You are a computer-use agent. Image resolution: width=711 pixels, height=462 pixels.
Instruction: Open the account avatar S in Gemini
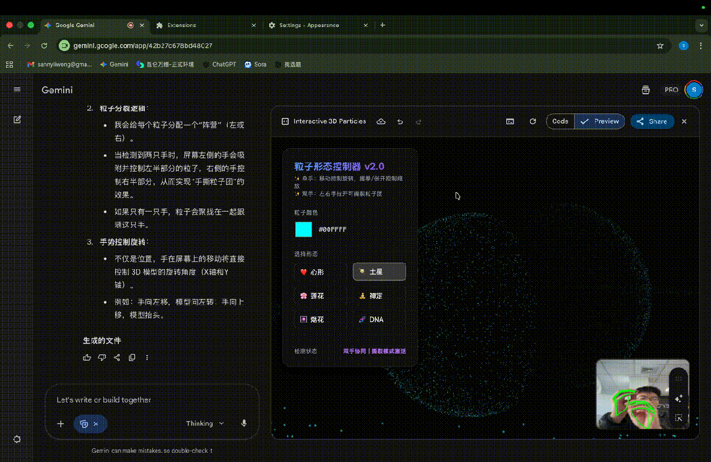coord(694,90)
